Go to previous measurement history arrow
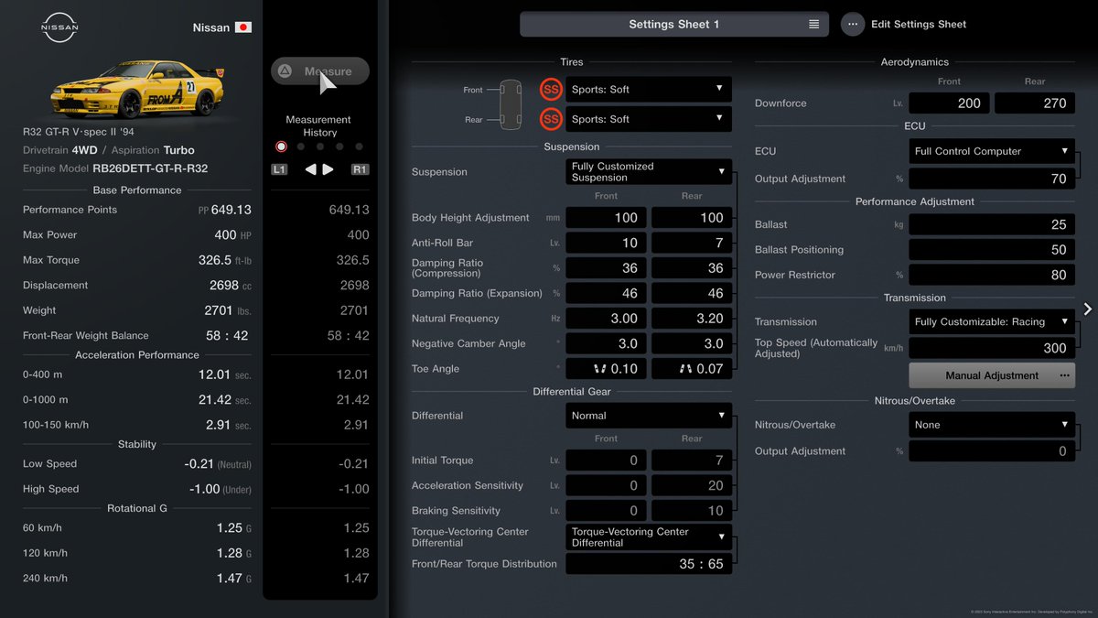 310,169
